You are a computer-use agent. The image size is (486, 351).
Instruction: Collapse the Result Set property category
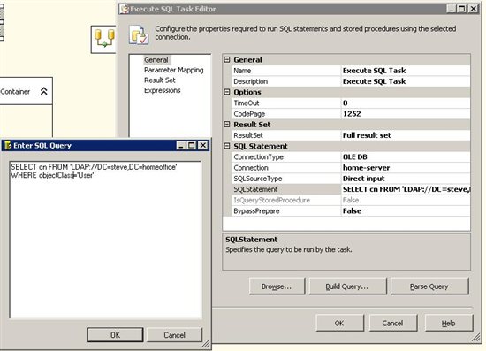[x=227, y=125]
